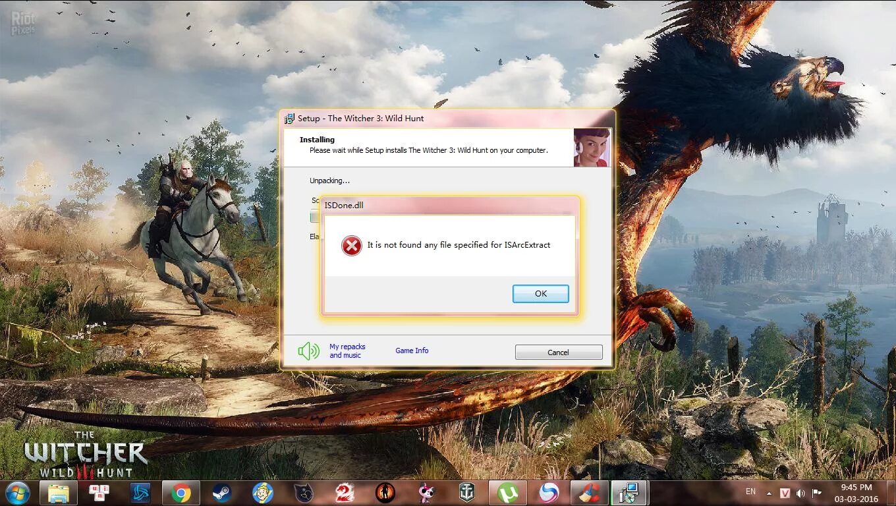Open Steam from the taskbar
This screenshot has height=506, width=896.
[221, 493]
